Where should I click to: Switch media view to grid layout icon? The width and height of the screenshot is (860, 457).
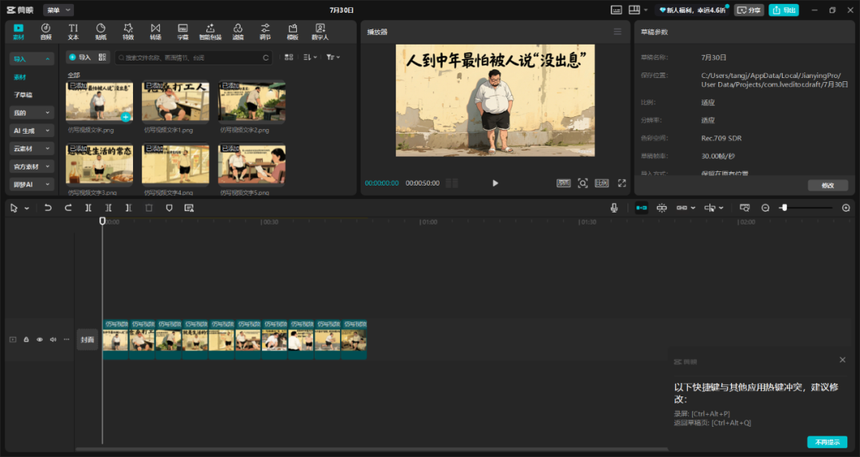(289, 57)
